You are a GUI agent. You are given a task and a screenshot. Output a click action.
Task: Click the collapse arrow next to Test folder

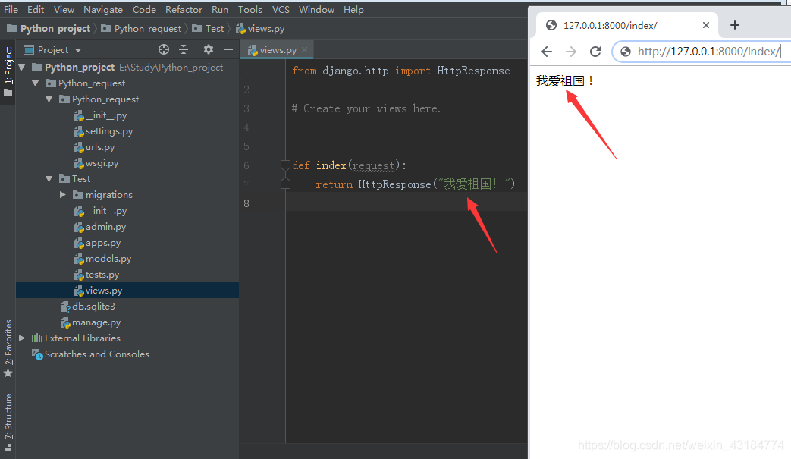(x=49, y=178)
